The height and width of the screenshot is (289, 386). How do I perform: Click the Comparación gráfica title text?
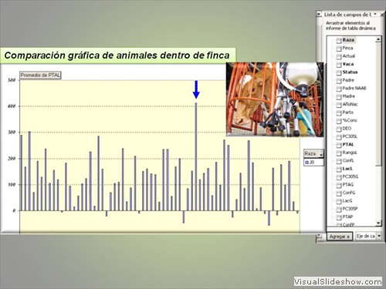(x=117, y=55)
